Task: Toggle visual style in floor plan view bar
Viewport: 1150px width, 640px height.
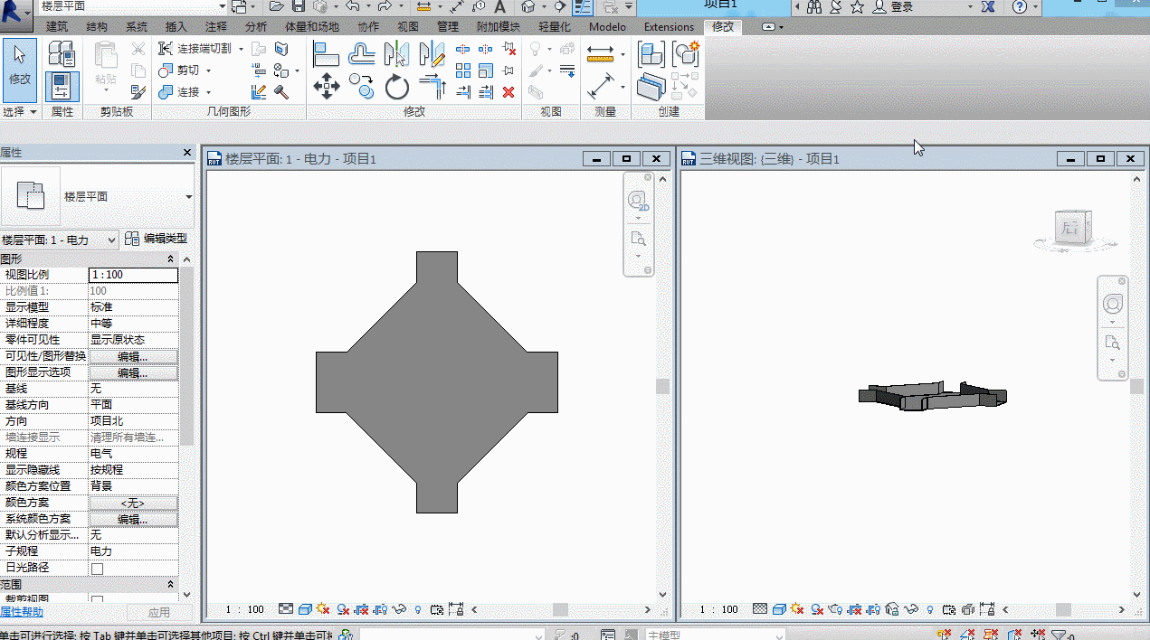Action: (305, 609)
